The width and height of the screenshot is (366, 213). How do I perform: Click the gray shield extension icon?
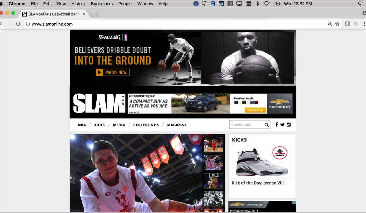pyautogui.click(x=347, y=24)
